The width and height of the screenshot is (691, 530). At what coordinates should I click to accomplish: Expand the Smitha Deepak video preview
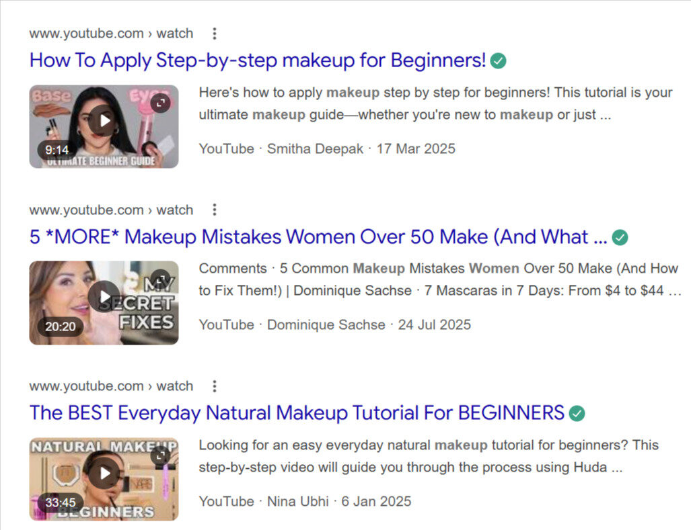[160, 103]
